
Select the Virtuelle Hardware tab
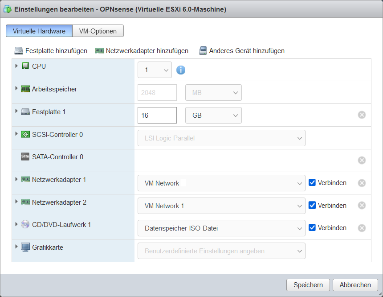39,31
